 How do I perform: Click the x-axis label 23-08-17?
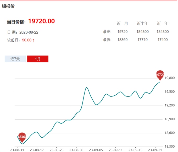click(37, 150)
